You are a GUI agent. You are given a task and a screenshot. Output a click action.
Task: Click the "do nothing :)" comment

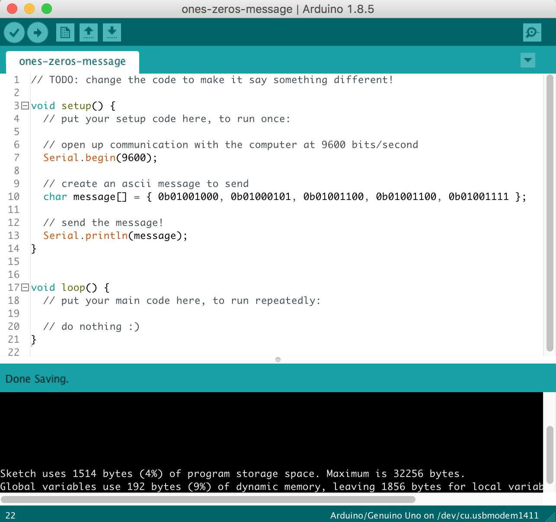pos(91,327)
